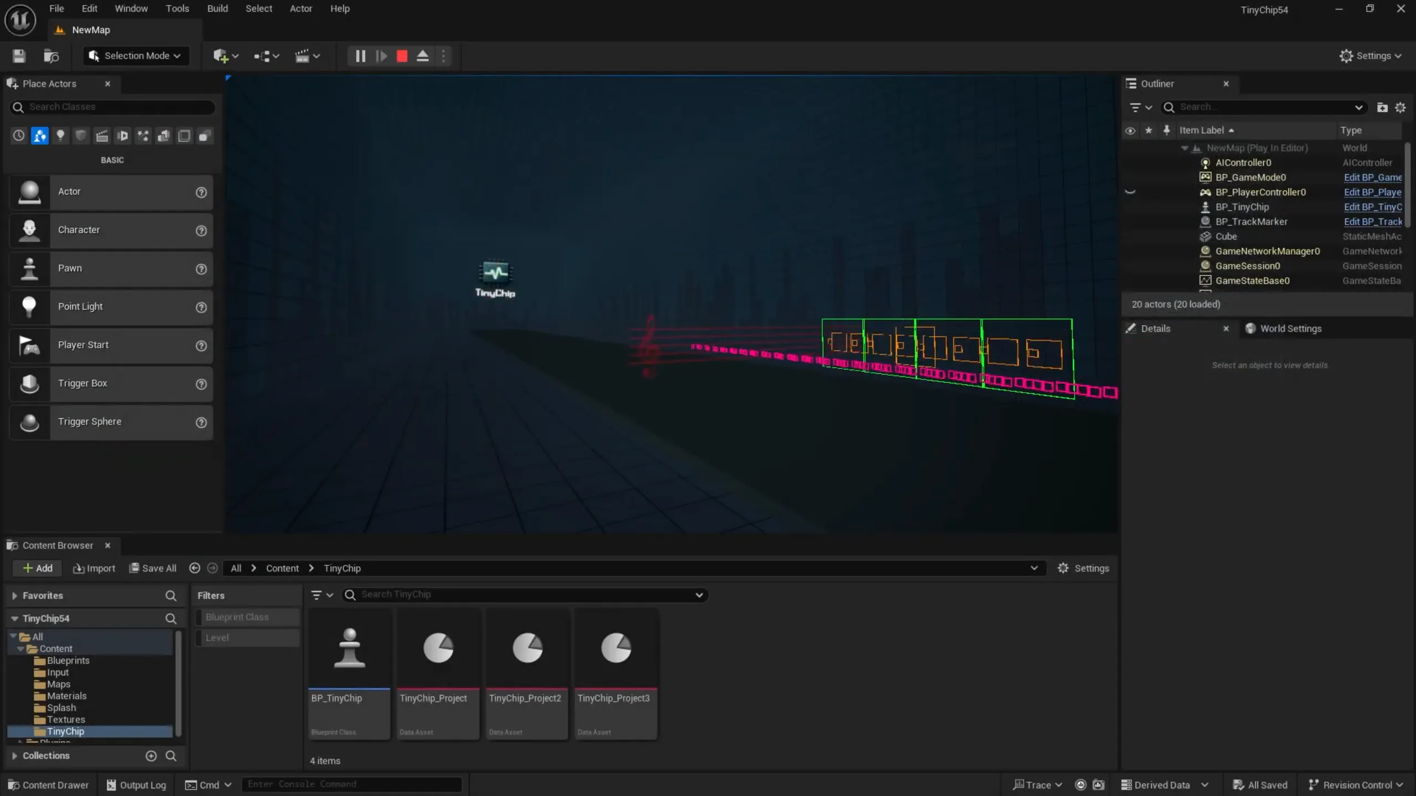Open the Actor menu
This screenshot has width=1416, height=796.
[x=300, y=8]
